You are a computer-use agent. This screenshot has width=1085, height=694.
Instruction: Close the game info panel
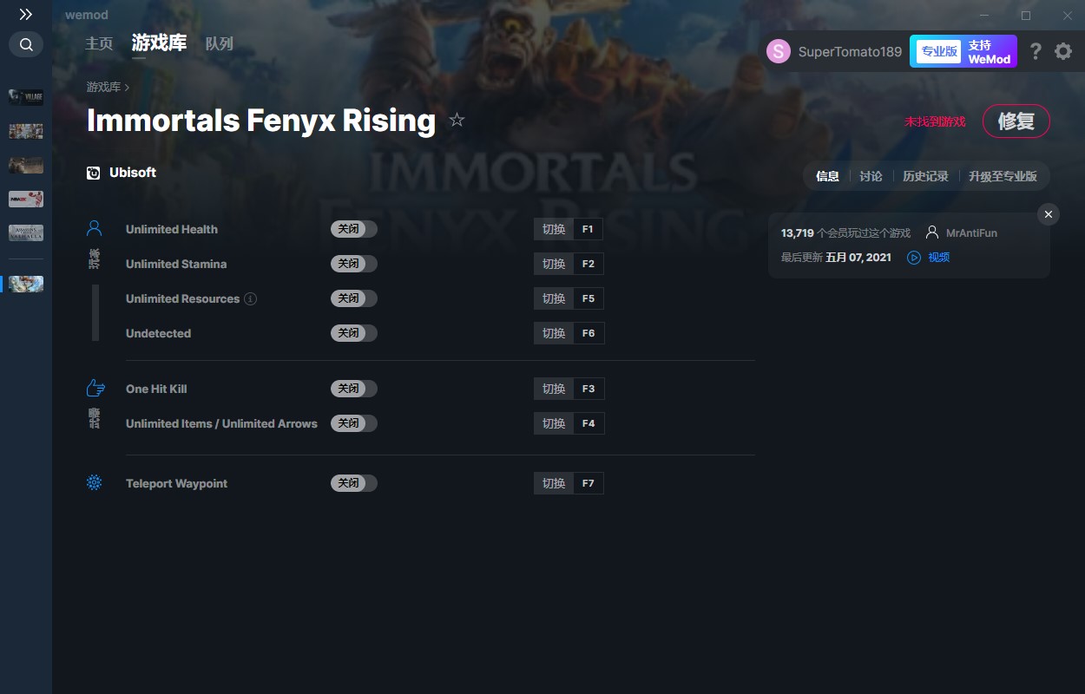point(1049,214)
